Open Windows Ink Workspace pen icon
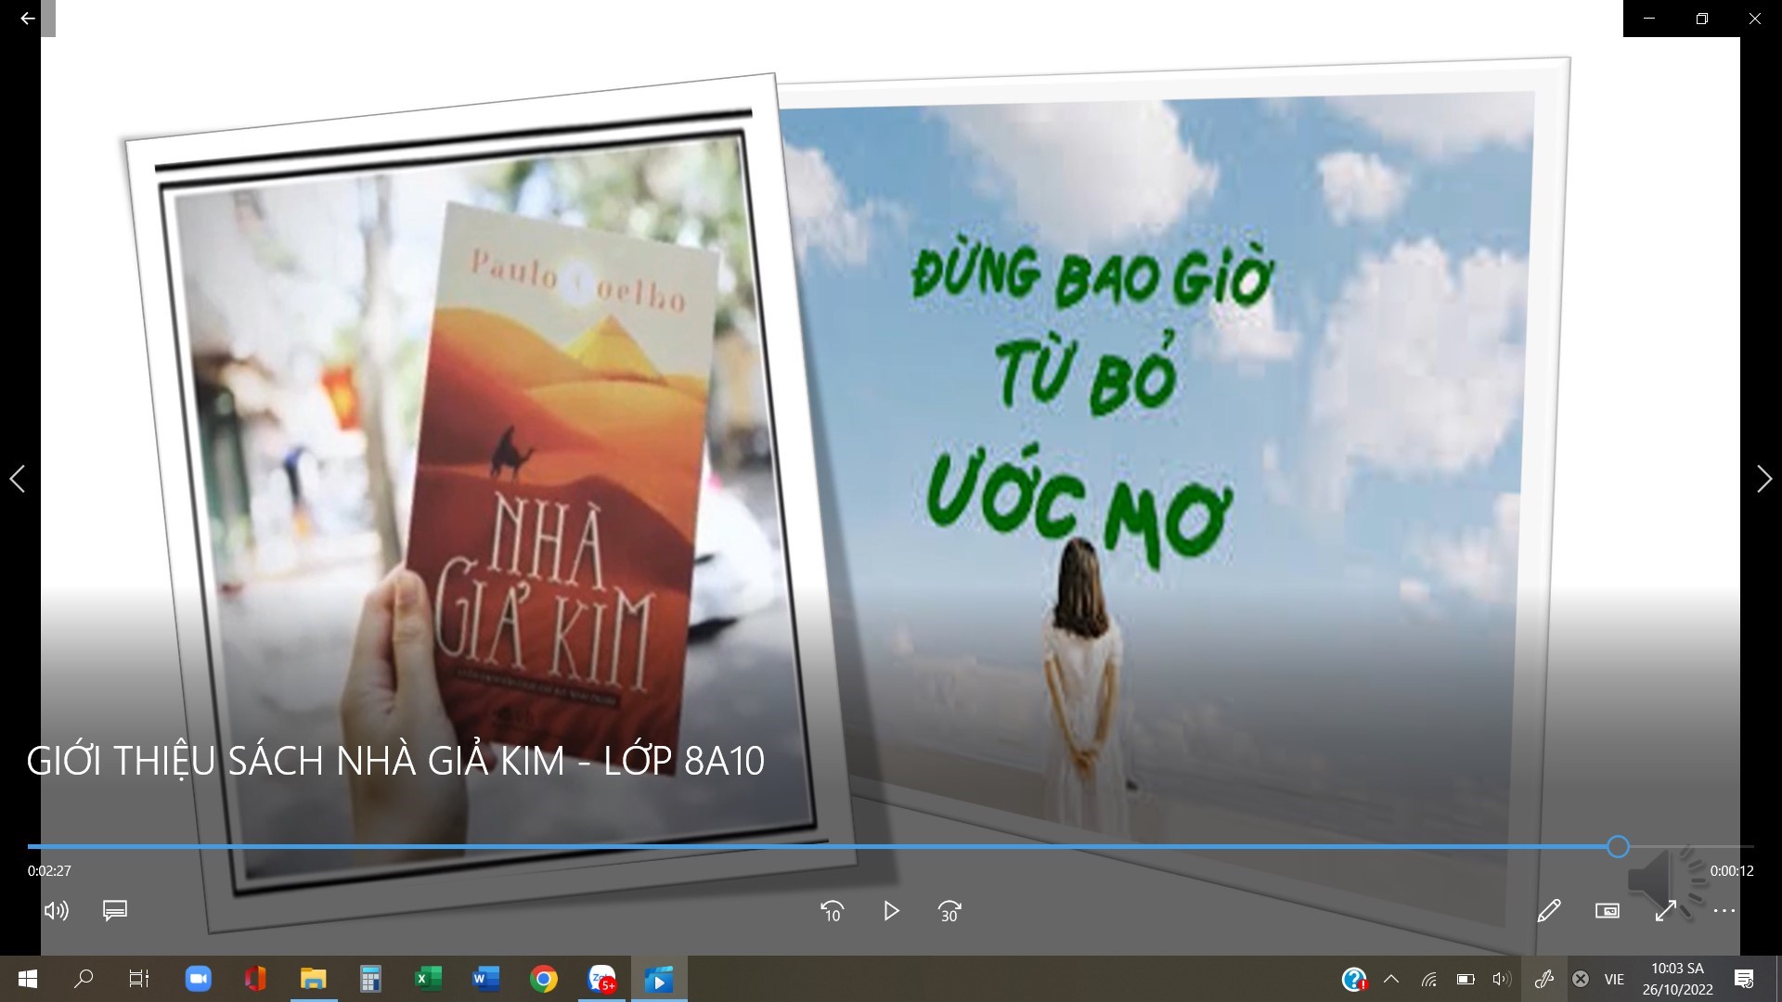This screenshot has width=1782, height=1002. [1544, 979]
